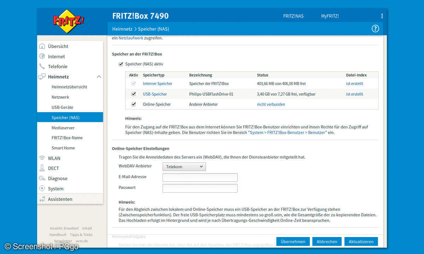Follow the Netzlaufwerk link

point(131,38)
